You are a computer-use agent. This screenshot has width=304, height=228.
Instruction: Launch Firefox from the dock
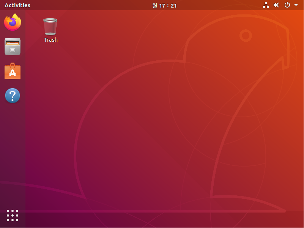coord(13,22)
